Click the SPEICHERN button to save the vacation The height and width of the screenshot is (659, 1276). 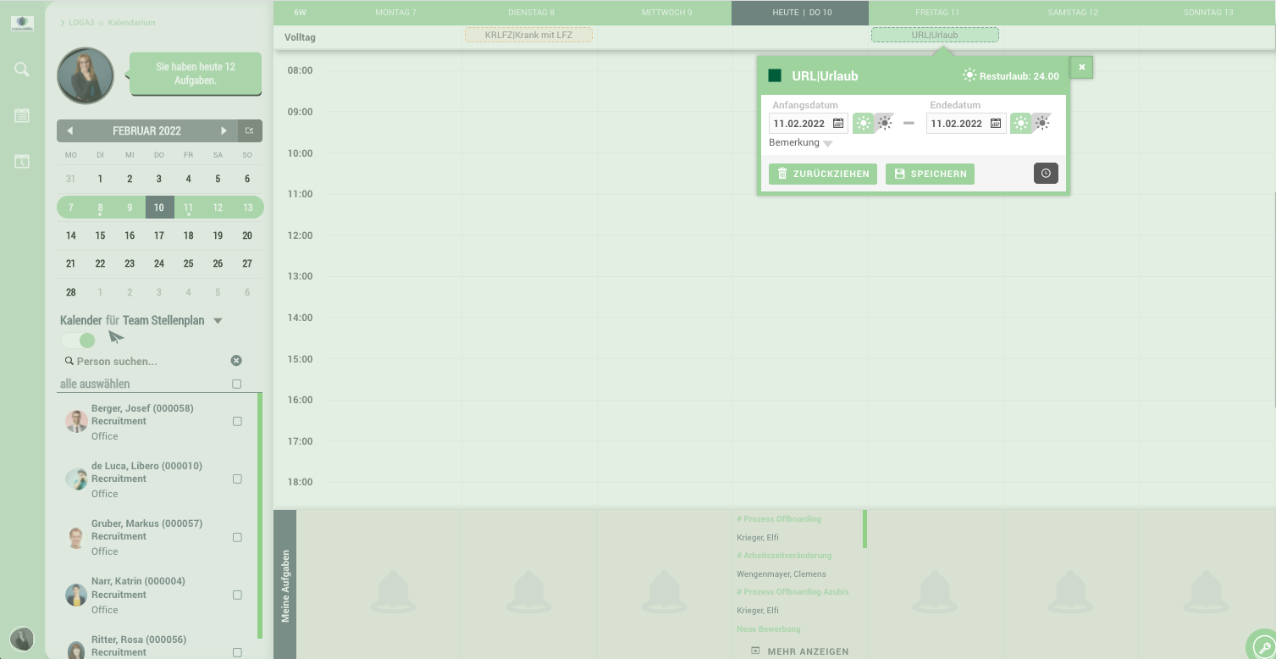click(x=930, y=173)
